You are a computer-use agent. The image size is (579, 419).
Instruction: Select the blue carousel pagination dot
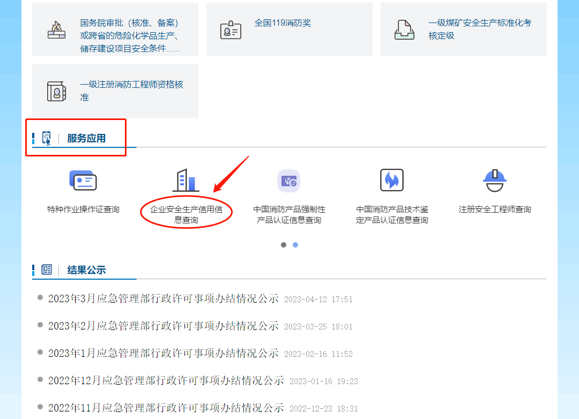pos(295,245)
